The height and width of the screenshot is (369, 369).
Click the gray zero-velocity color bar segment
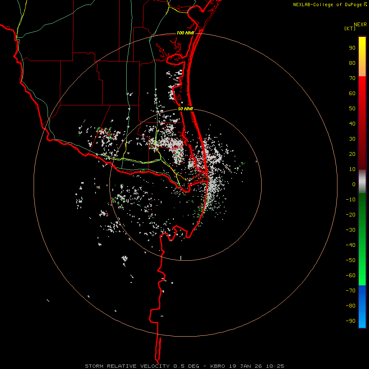(362, 182)
